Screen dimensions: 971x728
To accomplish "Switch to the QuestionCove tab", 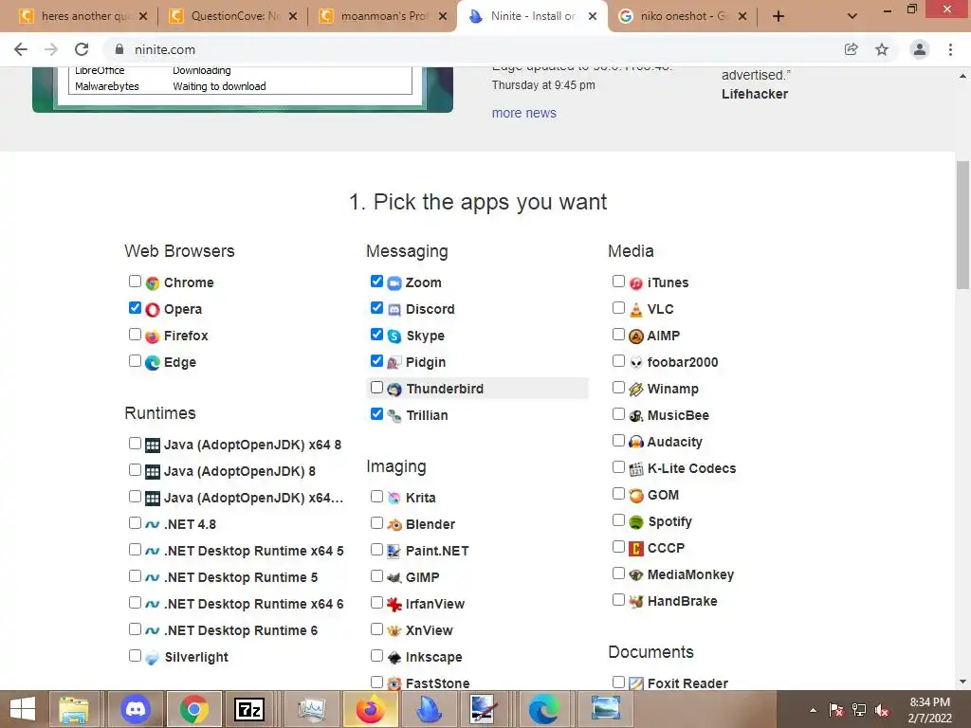I will click(x=232, y=16).
